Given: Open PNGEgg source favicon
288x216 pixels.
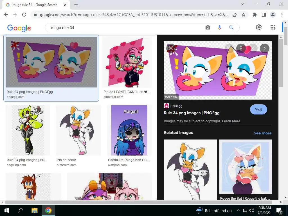Looking at the screenshot, I should [166, 106].
